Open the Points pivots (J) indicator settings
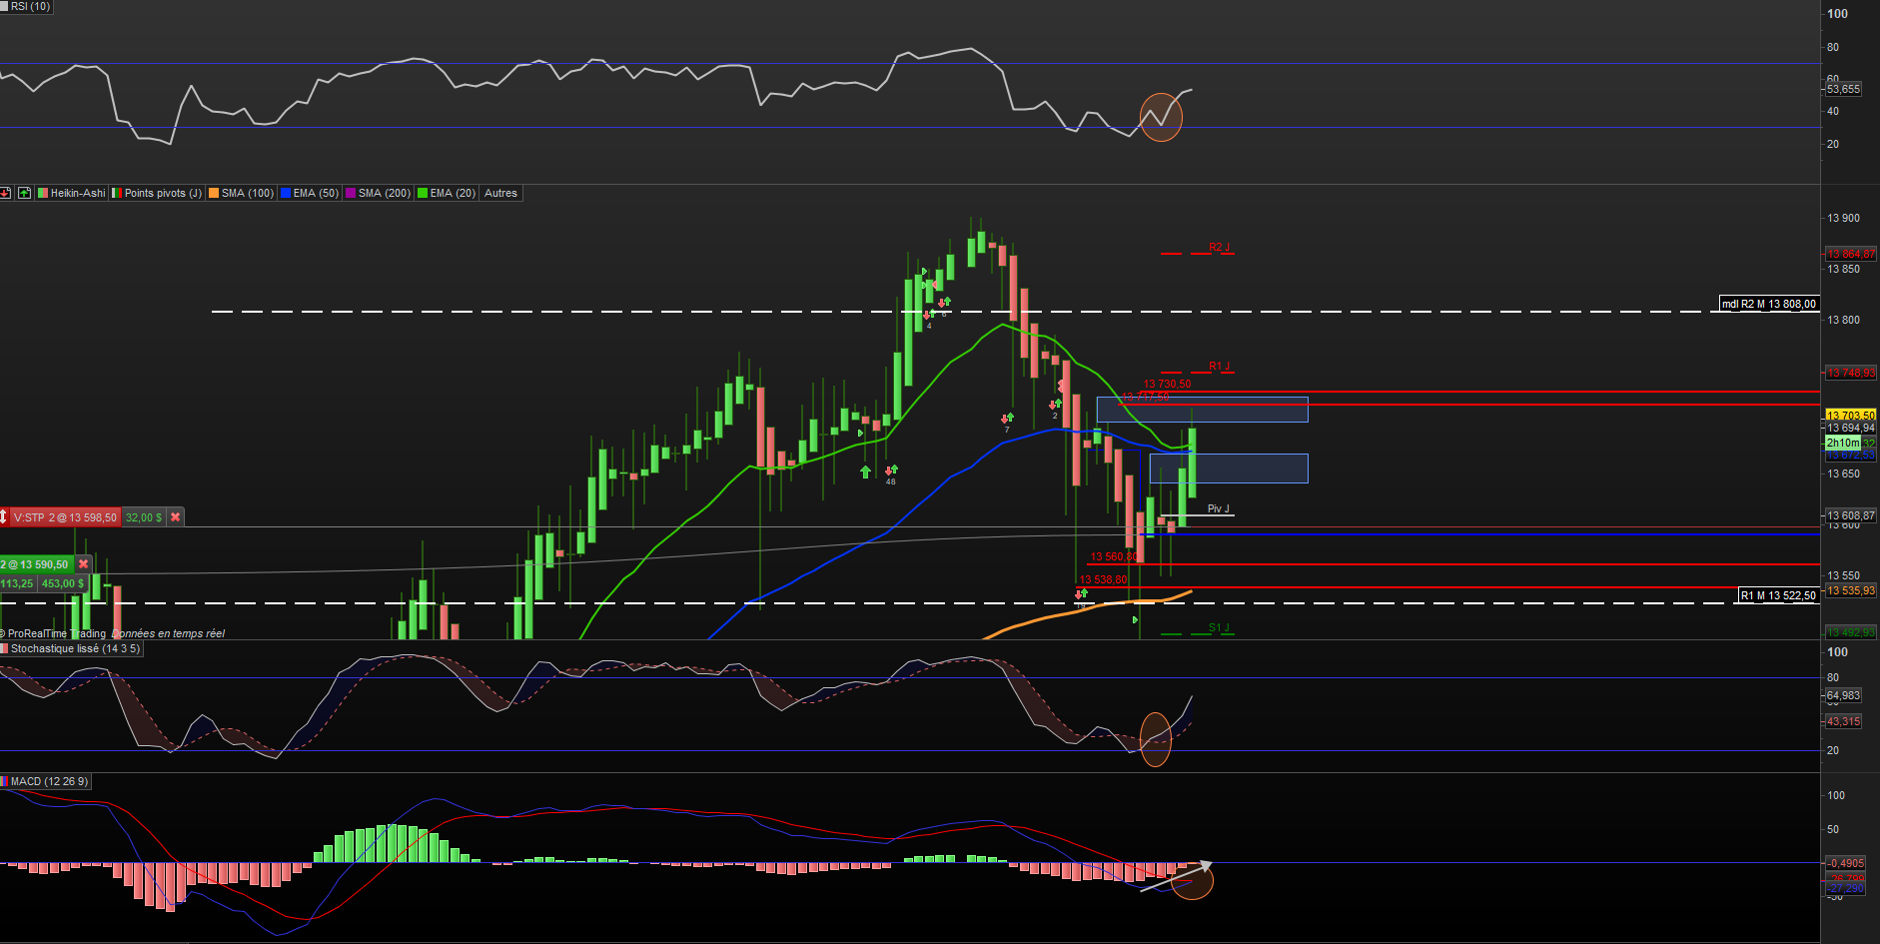This screenshot has height=944, width=1880. 157,193
